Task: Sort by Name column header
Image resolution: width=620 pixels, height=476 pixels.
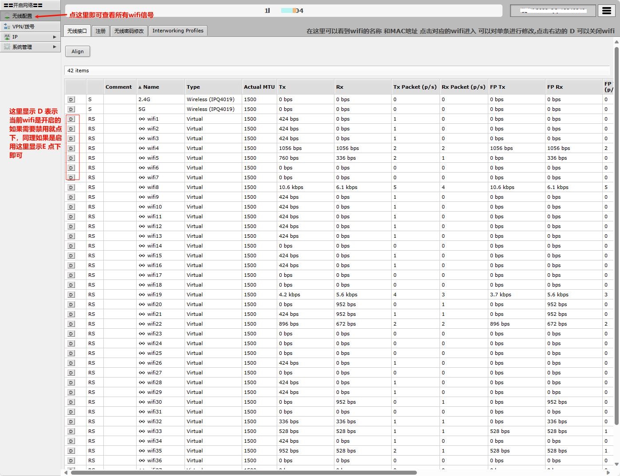Action: click(x=151, y=87)
